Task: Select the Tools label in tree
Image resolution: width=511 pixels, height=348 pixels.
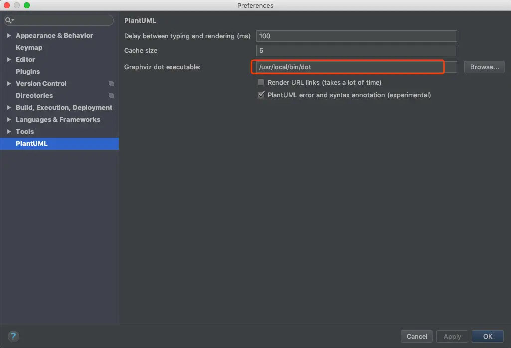Action: [x=25, y=131]
